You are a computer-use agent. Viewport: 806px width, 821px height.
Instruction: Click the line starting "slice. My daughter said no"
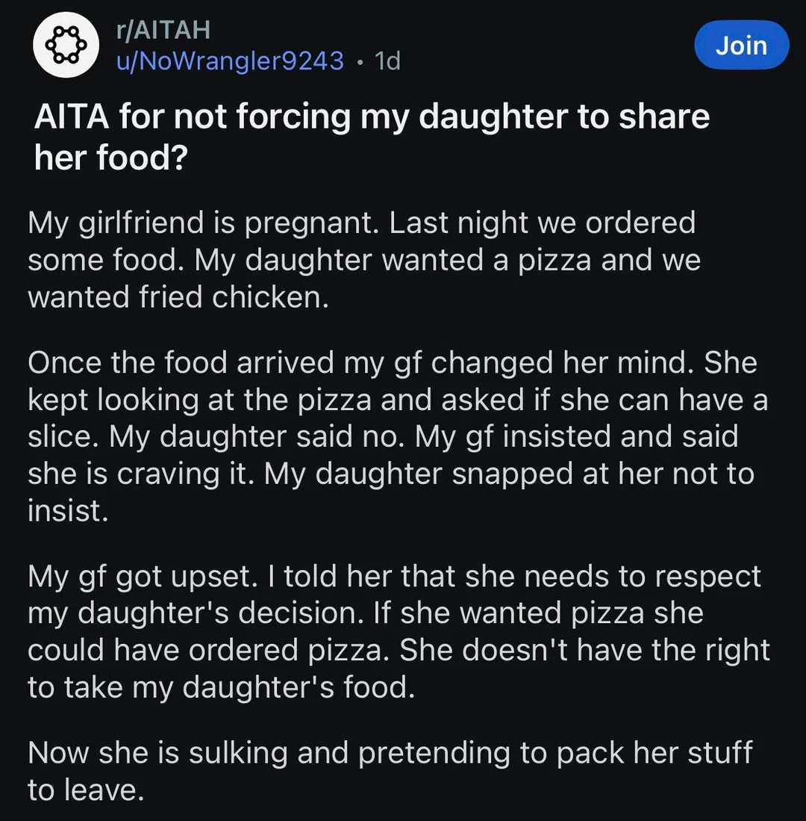[x=383, y=437]
